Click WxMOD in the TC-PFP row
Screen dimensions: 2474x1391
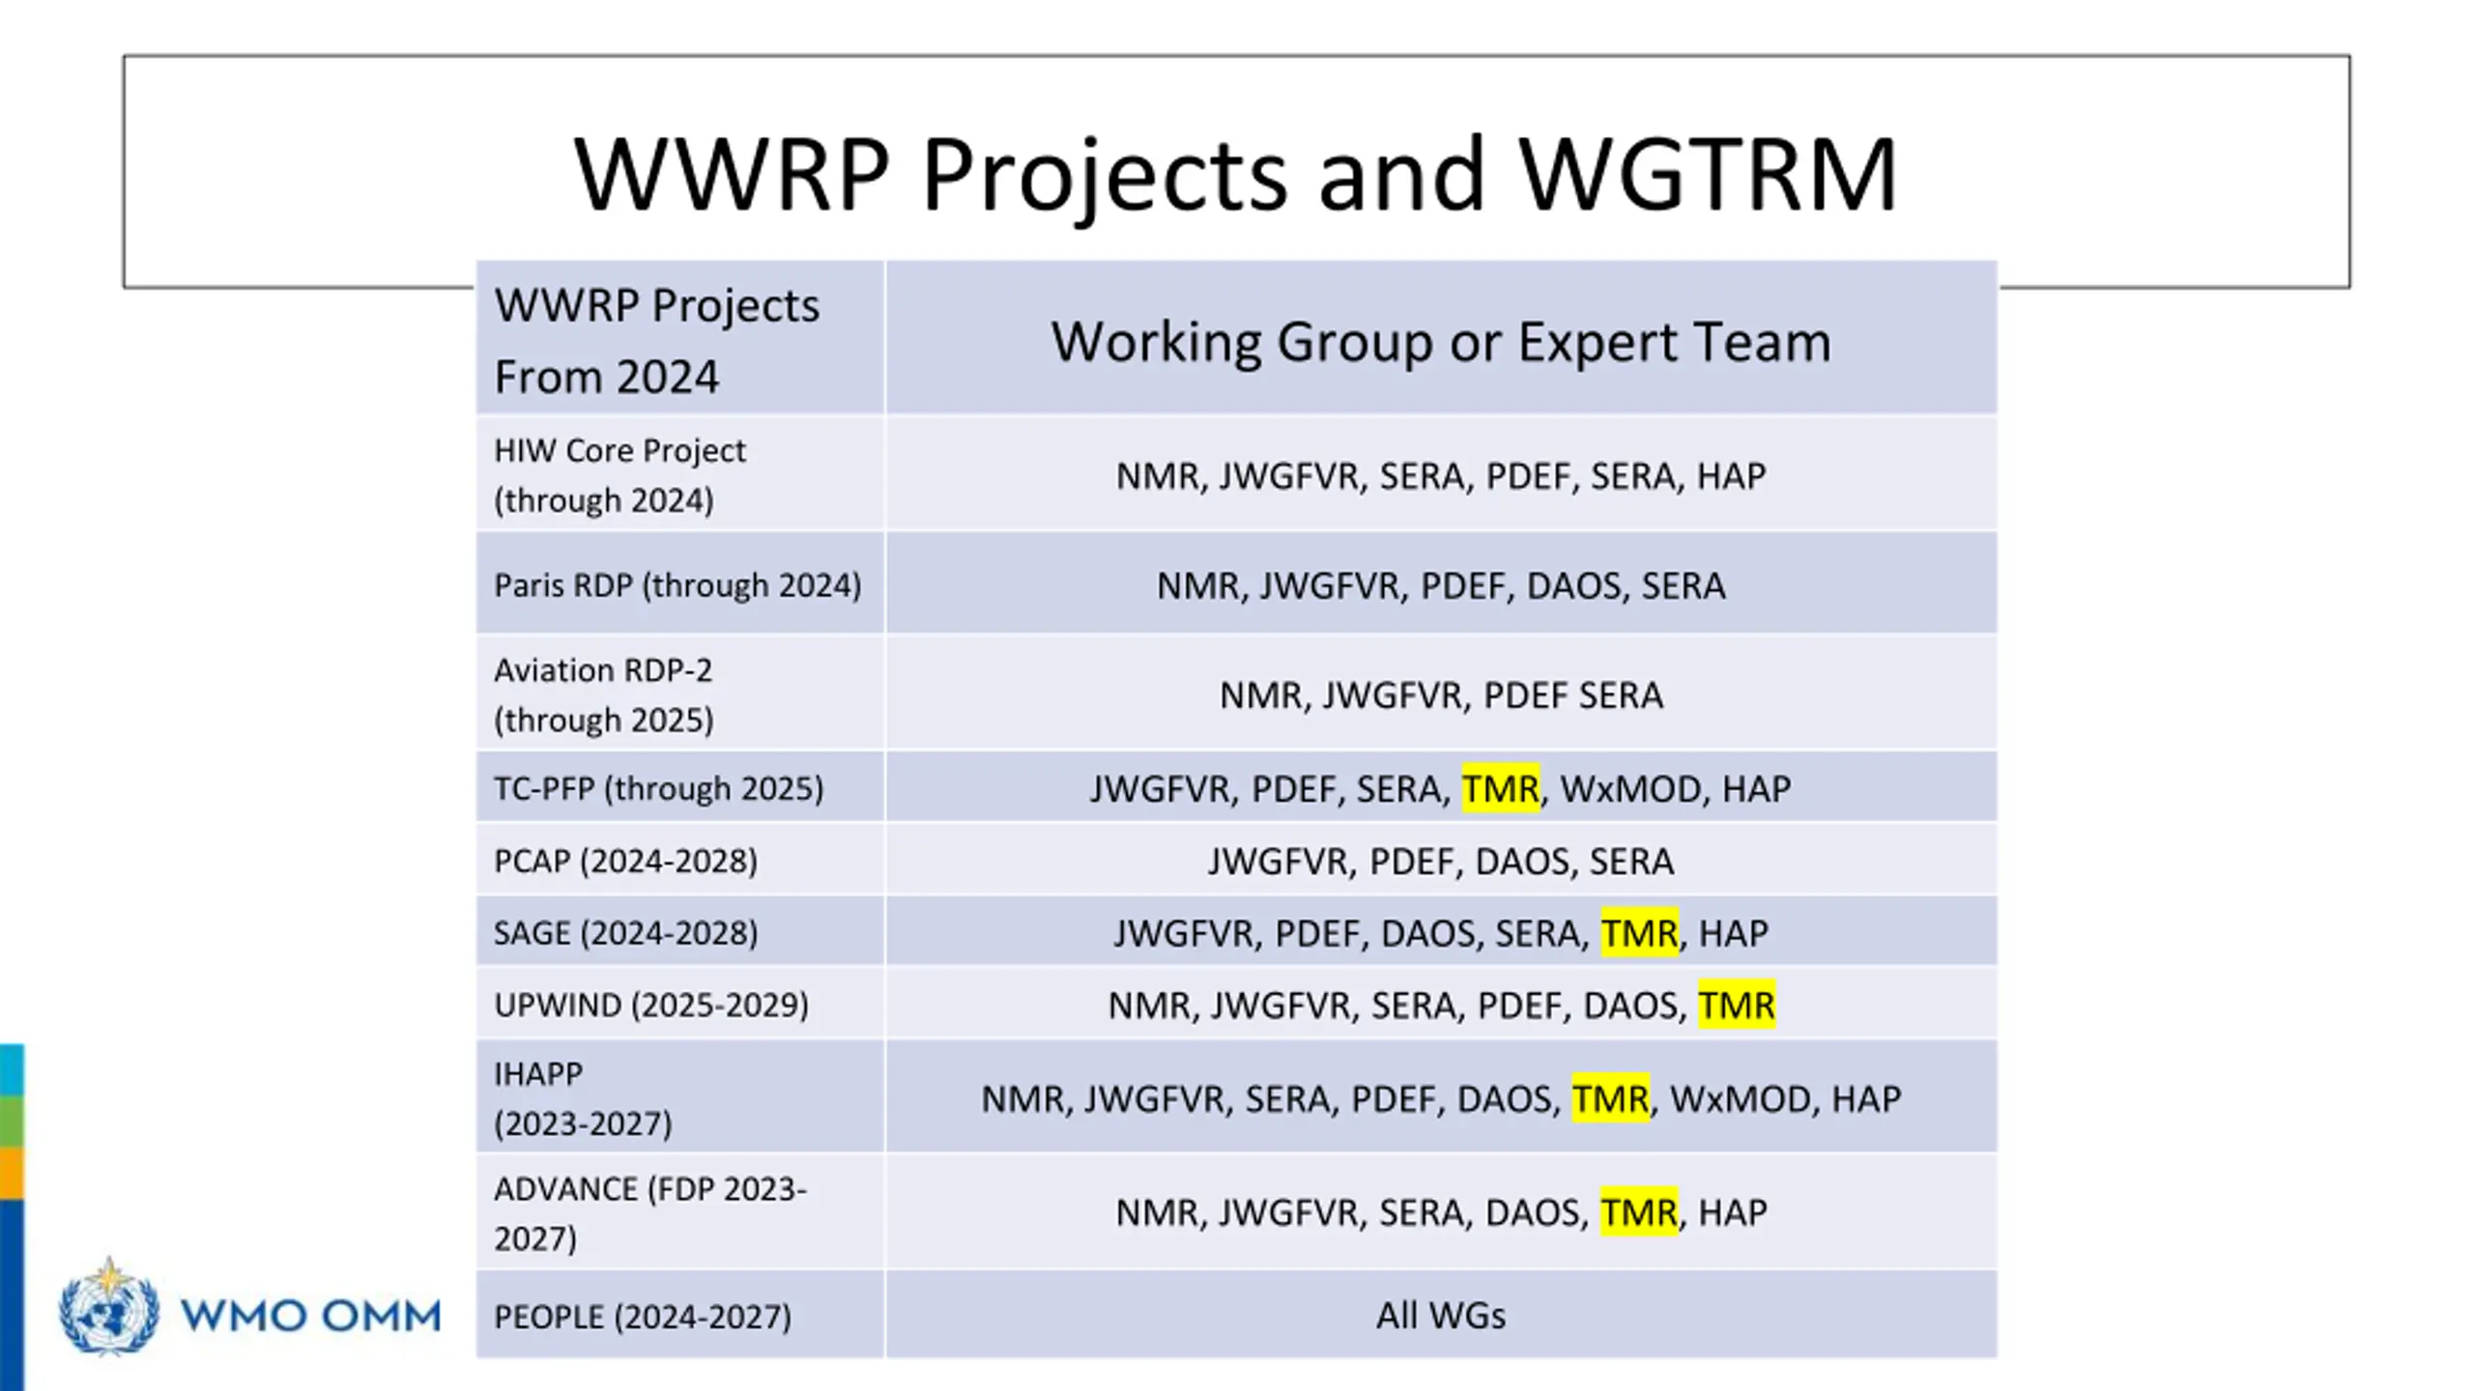[x=1630, y=789]
